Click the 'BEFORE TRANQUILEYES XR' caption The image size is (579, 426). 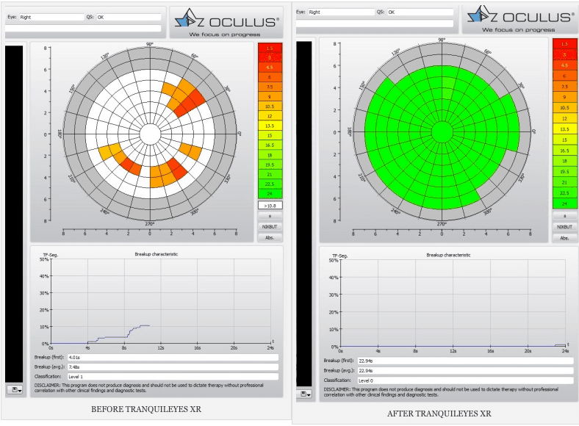(x=146, y=409)
